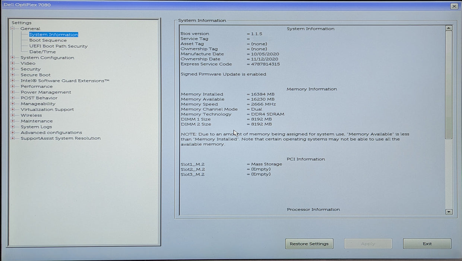The image size is (462, 261).
Task: Expand the Security settings node
Action: (x=13, y=69)
